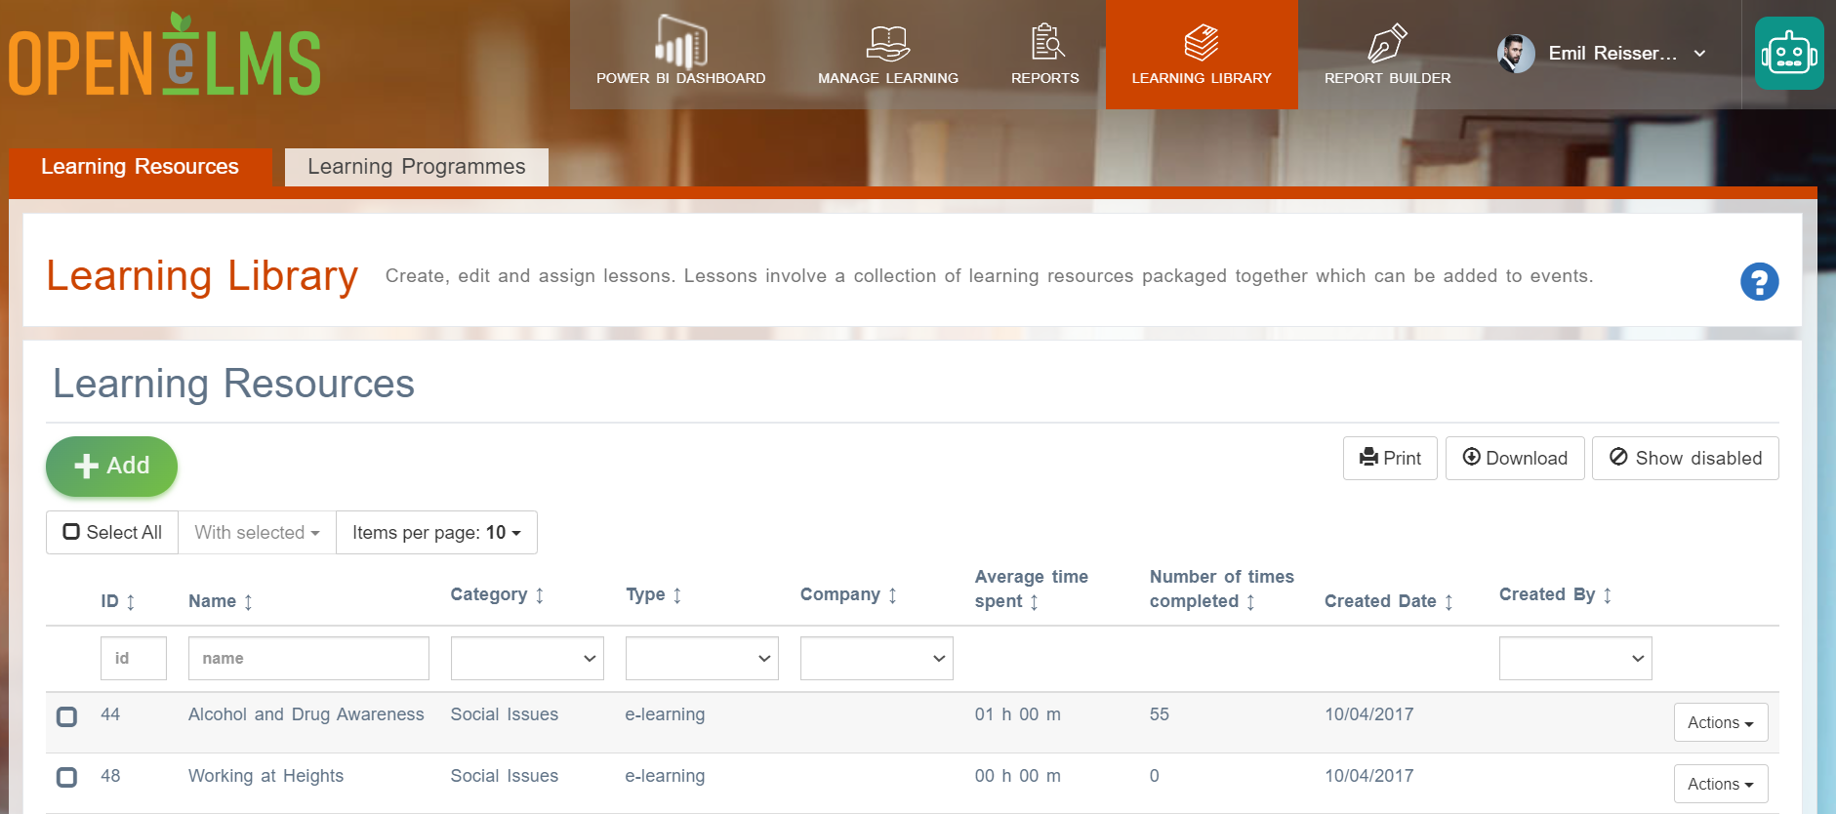The image size is (1836, 814).
Task: Click the Learning Library stacked-books icon
Action: click(1202, 43)
